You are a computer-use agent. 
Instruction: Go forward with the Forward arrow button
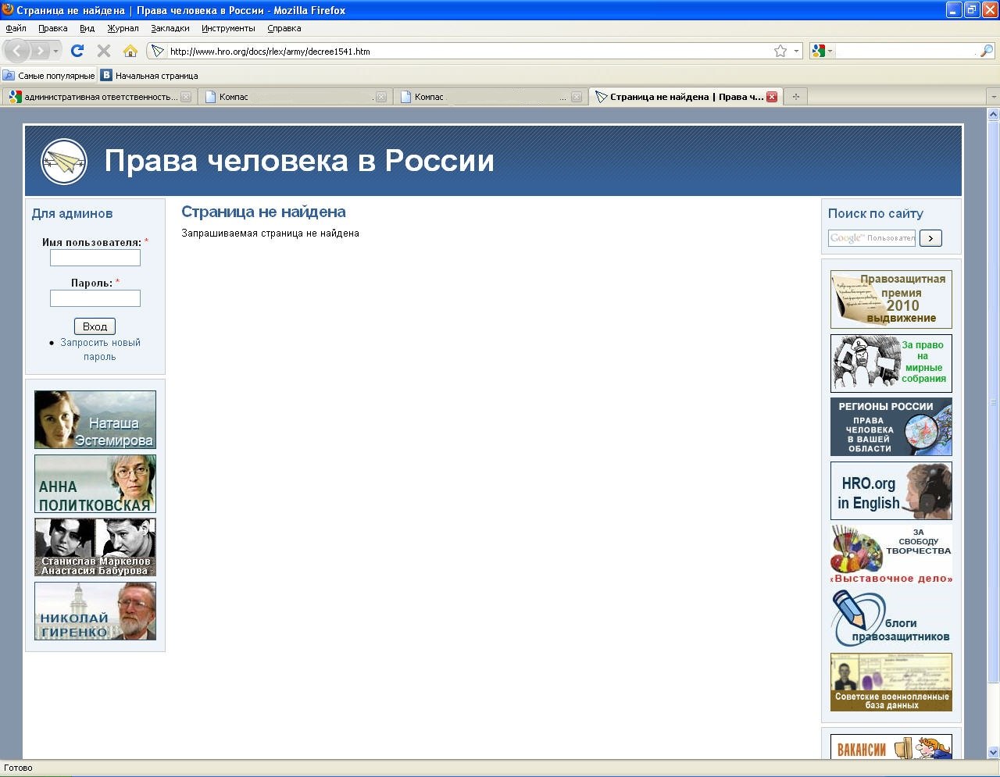40,52
